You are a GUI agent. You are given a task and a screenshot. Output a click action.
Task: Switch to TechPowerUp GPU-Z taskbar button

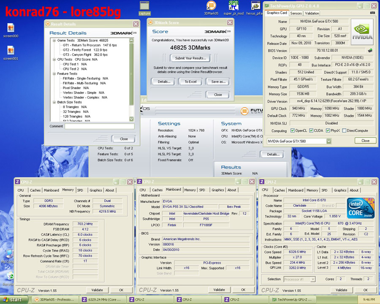(293, 300)
